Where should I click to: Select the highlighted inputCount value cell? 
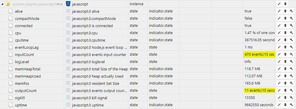point(259,54)
